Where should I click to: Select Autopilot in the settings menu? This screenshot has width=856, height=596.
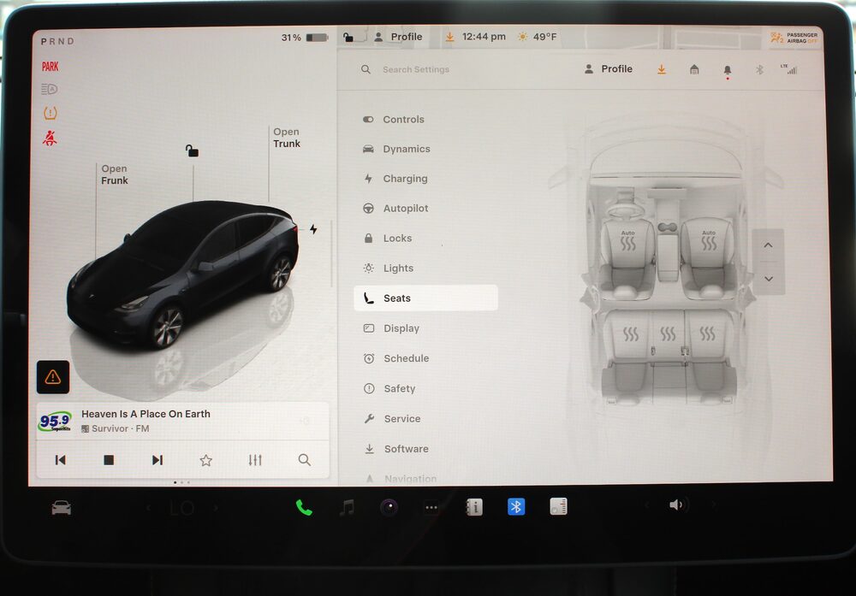[405, 209]
